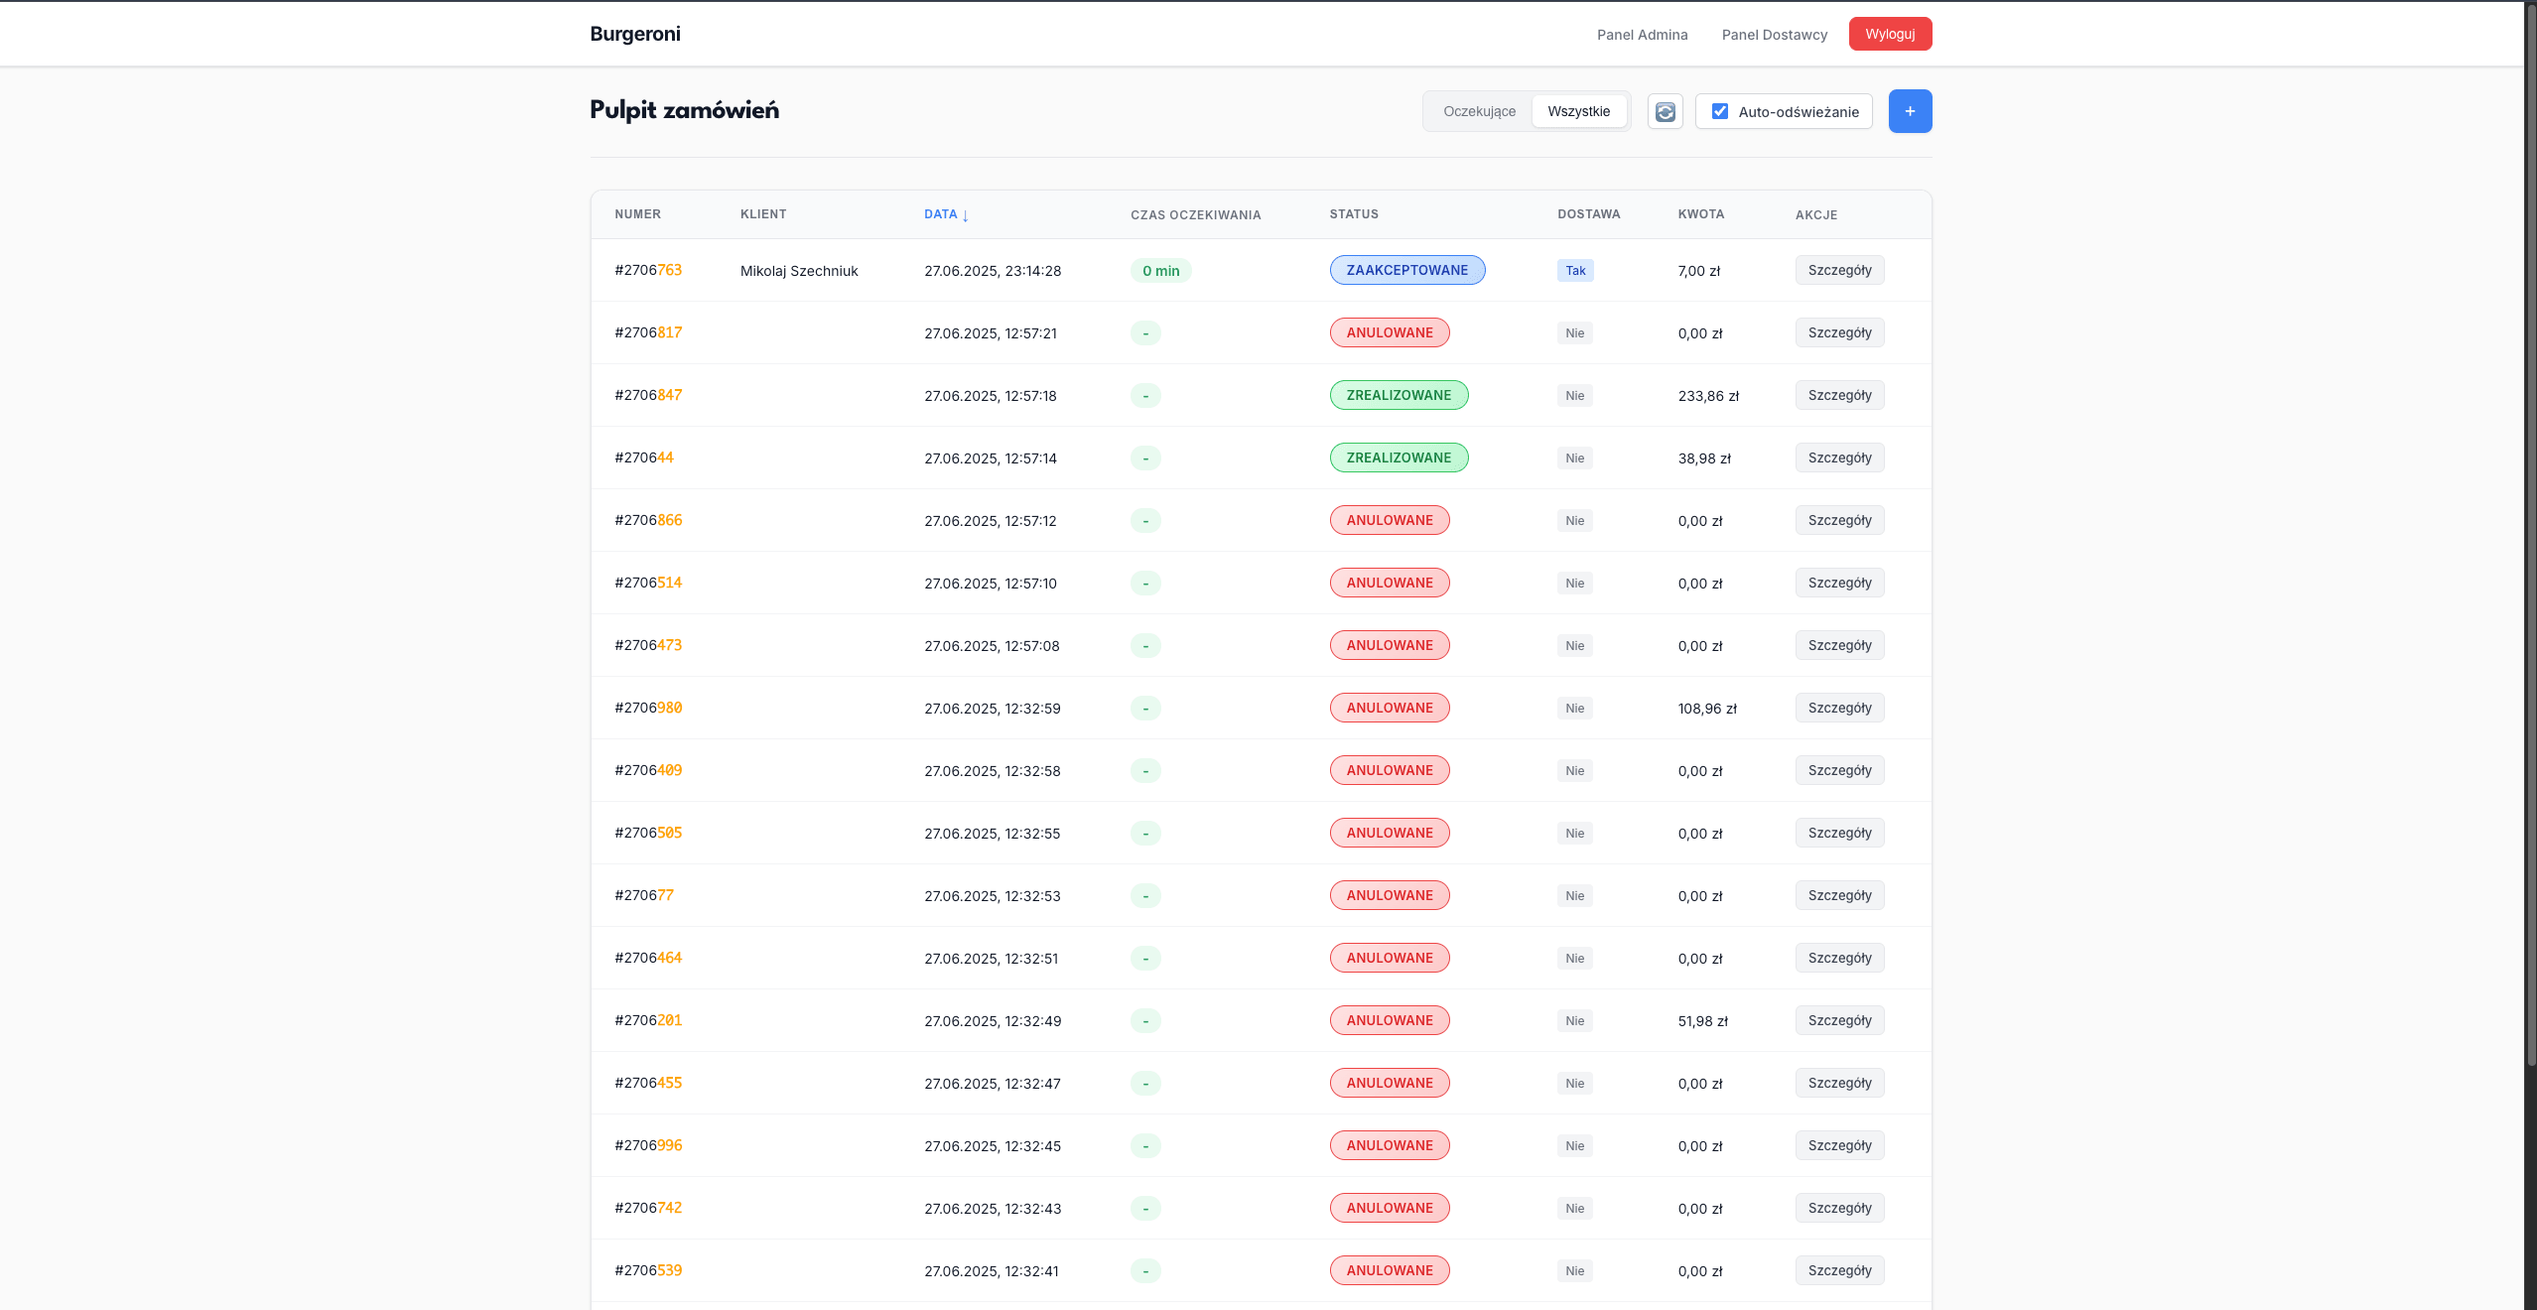Click order number #2706980

click(648, 708)
